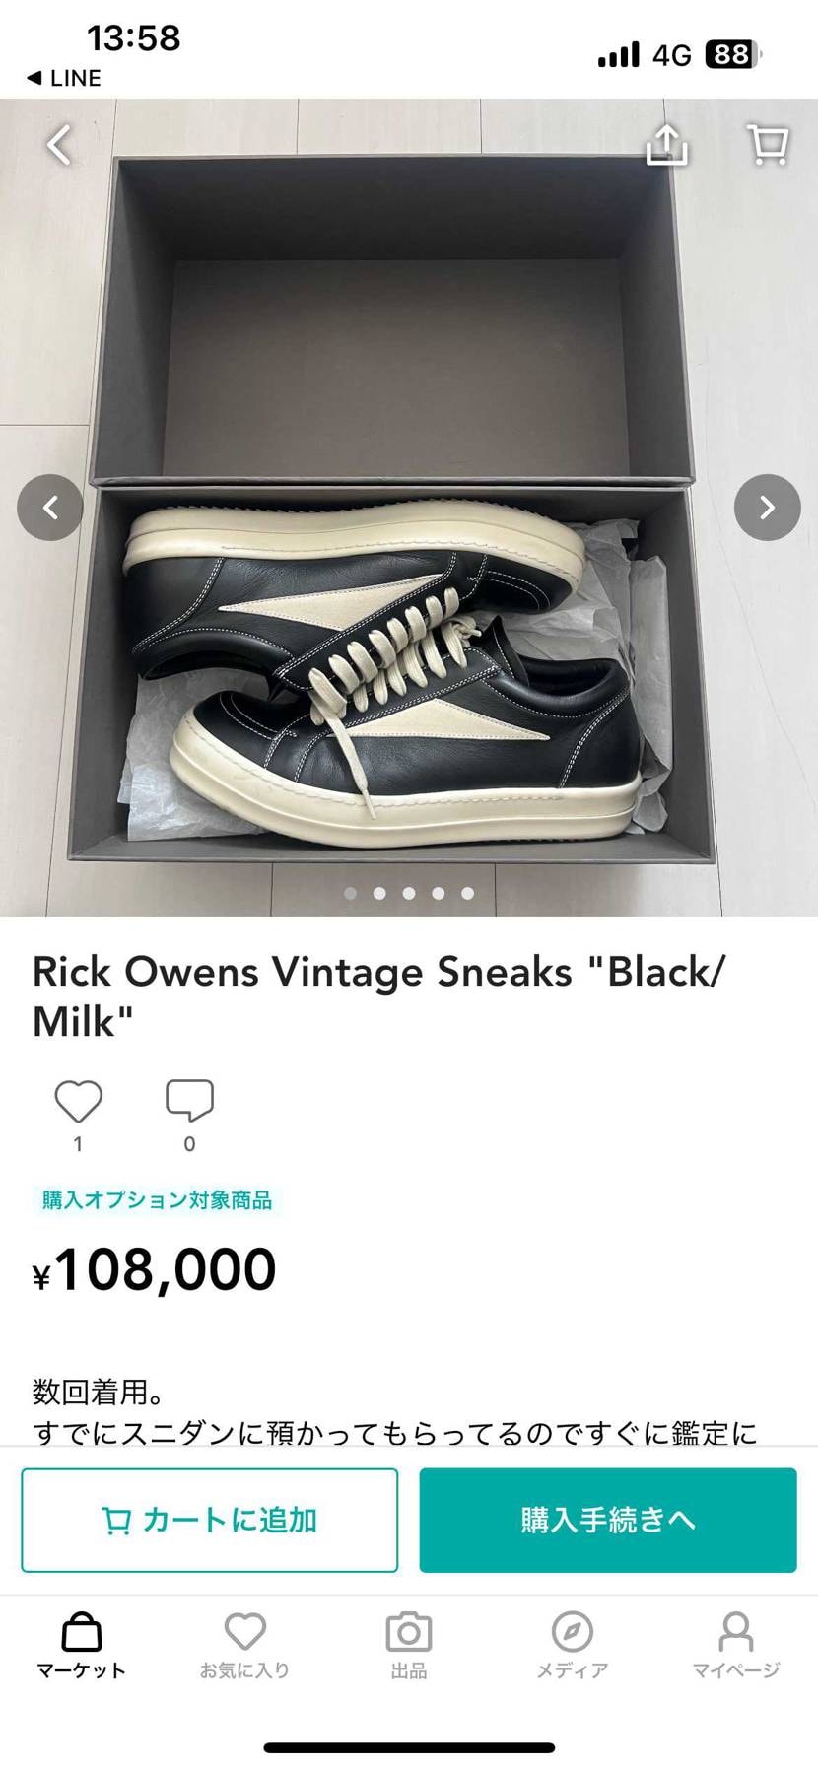The height and width of the screenshot is (1770, 818).
Task: Open comments via the speech bubble icon
Action: click(189, 1101)
